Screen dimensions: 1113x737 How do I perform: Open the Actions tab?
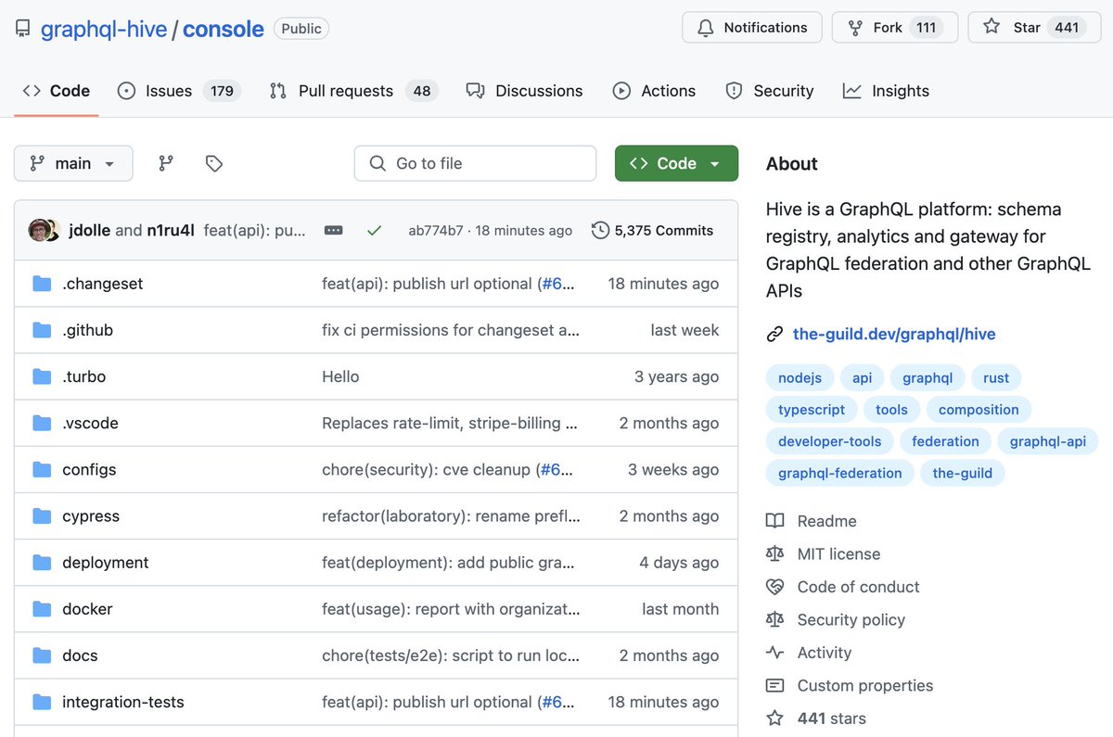pyautogui.click(x=654, y=91)
